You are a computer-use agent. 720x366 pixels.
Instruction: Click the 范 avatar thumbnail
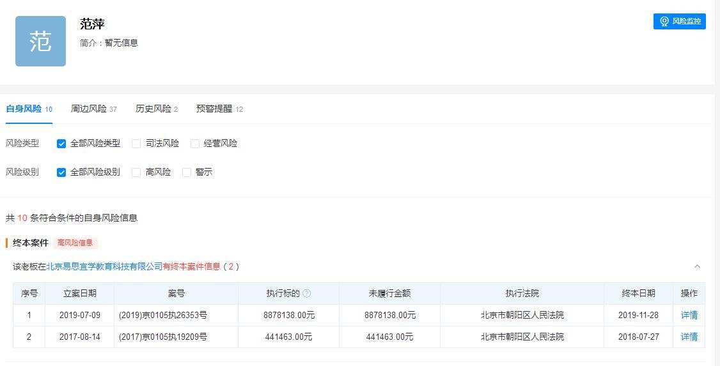coord(40,42)
